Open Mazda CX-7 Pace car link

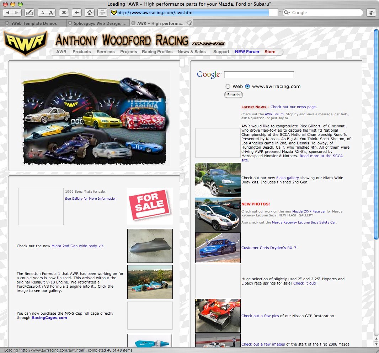(x=309, y=211)
